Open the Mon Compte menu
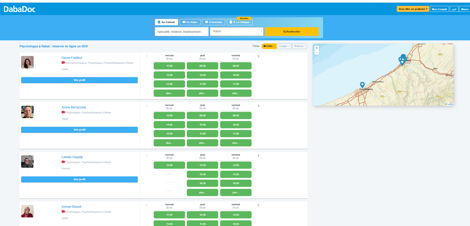470x226 pixels. pos(439,9)
